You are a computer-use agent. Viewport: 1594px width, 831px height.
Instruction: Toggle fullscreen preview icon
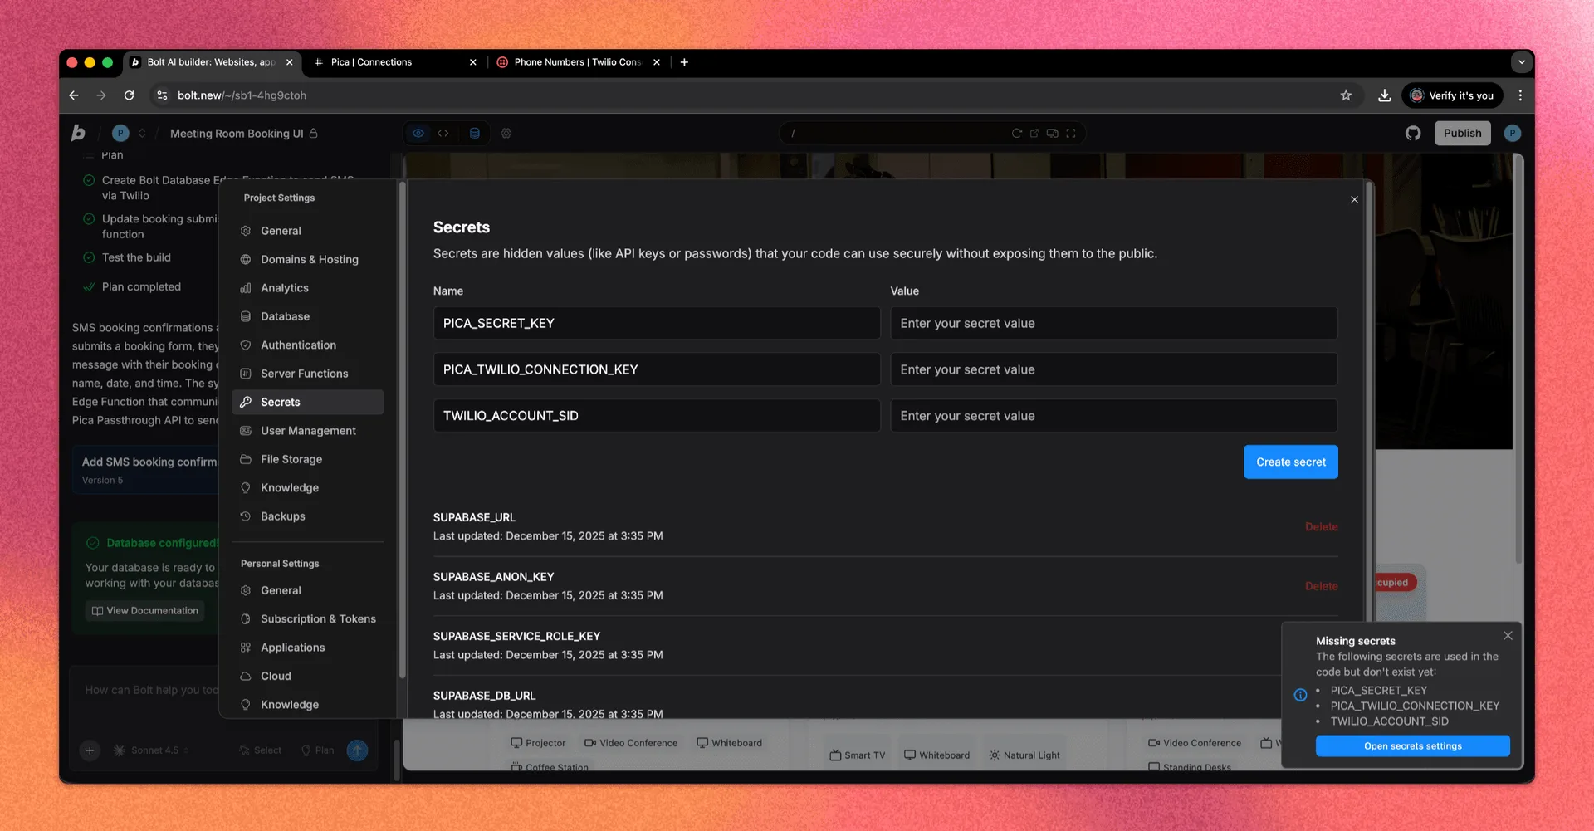click(x=1071, y=133)
